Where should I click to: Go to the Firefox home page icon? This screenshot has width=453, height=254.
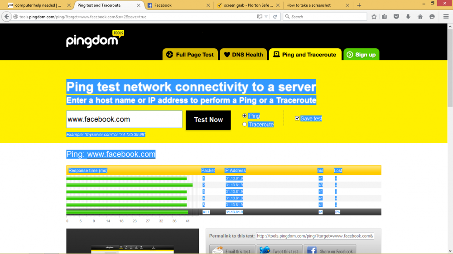click(420, 17)
